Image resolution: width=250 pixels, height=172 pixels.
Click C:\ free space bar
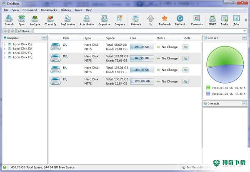pyautogui.click(x=142, y=47)
